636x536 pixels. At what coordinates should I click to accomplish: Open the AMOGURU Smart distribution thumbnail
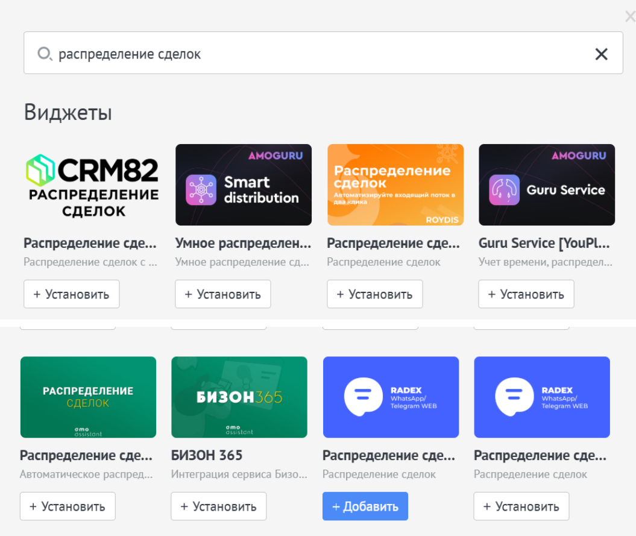[x=244, y=184]
